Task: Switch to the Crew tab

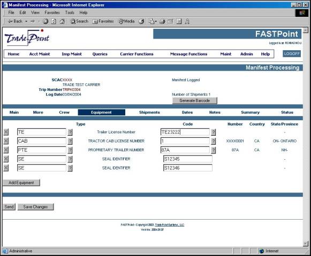Action: [x=64, y=112]
